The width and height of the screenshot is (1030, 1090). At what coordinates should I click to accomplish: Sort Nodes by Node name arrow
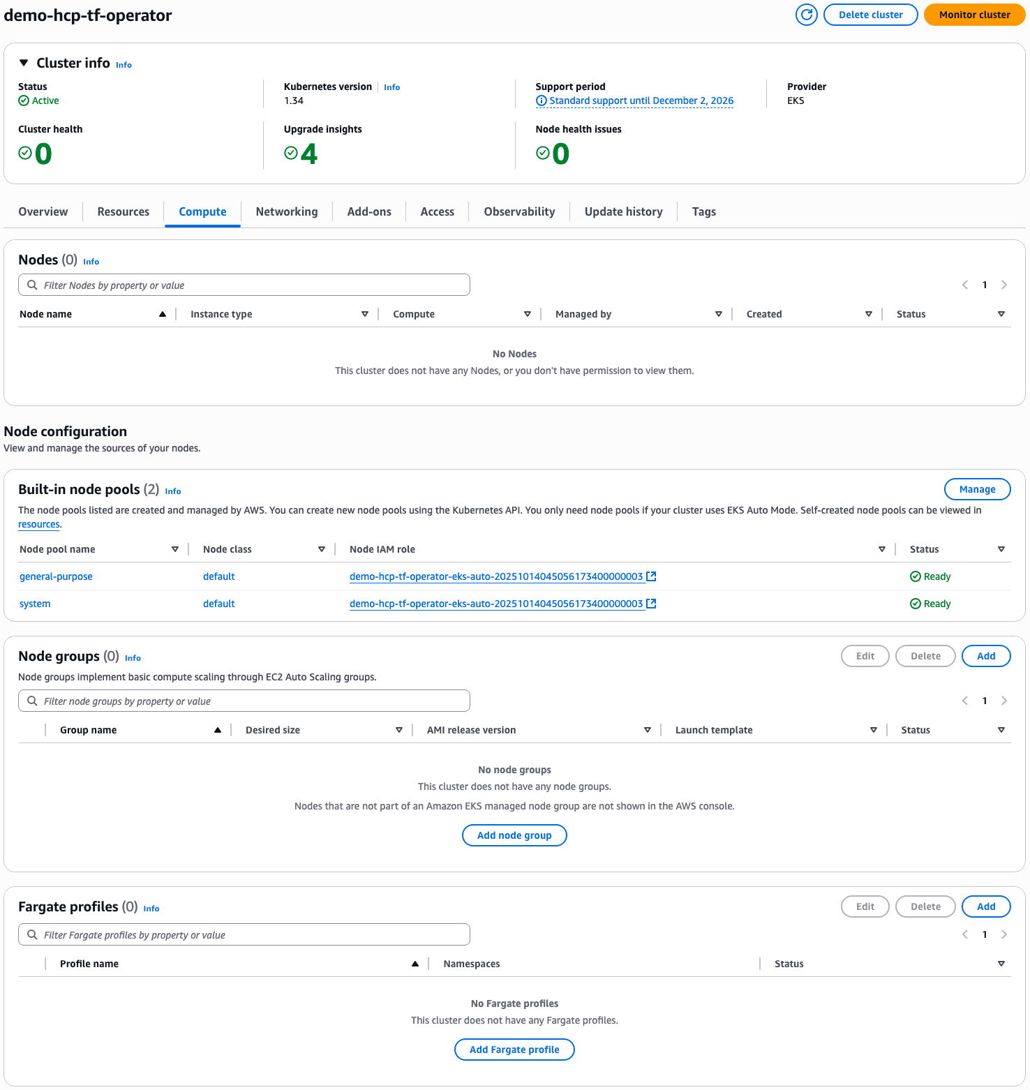click(x=163, y=314)
